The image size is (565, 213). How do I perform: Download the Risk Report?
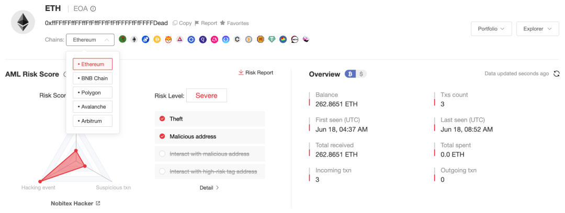pos(255,73)
